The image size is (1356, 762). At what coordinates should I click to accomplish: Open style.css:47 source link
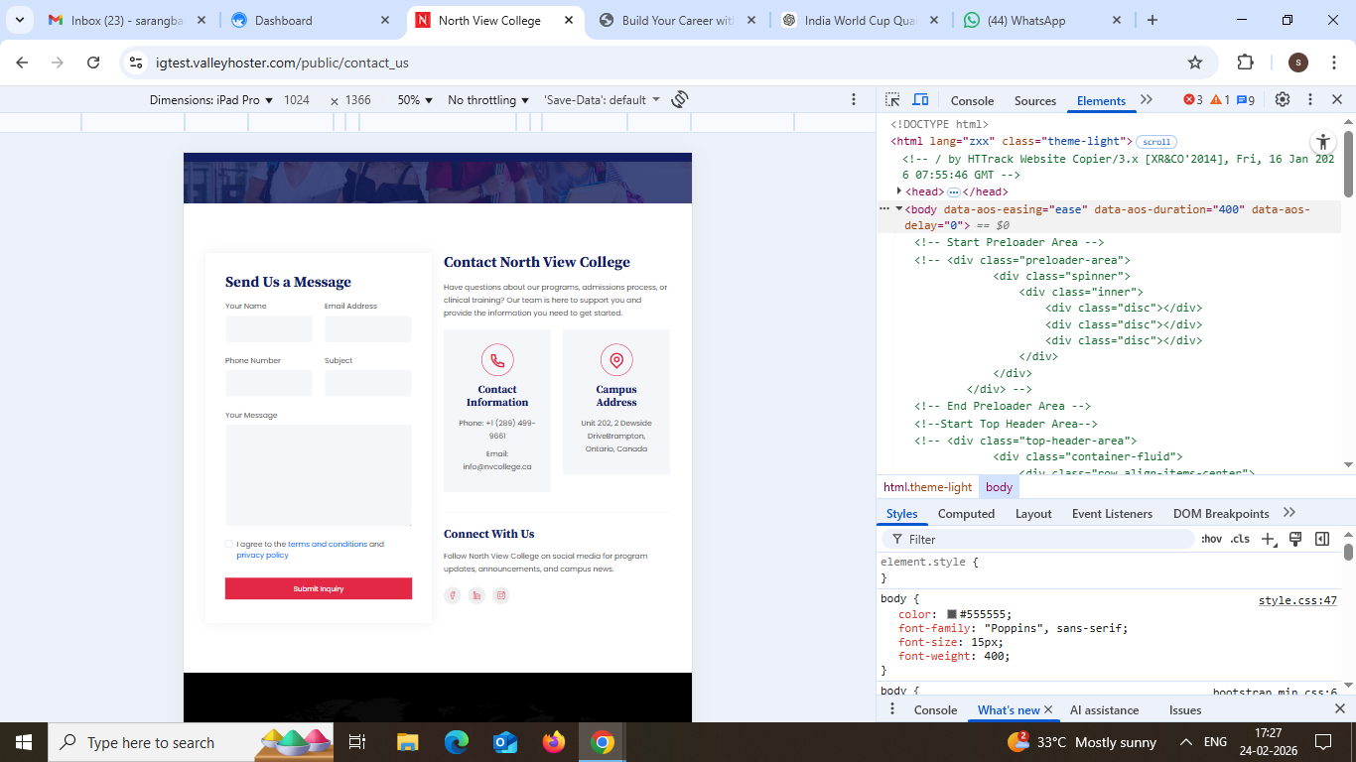[x=1297, y=600]
